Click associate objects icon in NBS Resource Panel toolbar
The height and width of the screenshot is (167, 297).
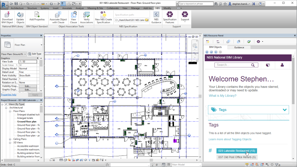point(228,42)
